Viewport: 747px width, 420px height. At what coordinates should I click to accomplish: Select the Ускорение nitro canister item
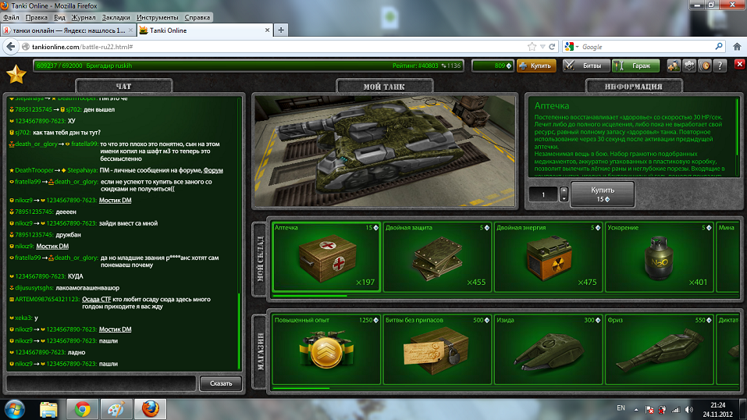coord(658,255)
